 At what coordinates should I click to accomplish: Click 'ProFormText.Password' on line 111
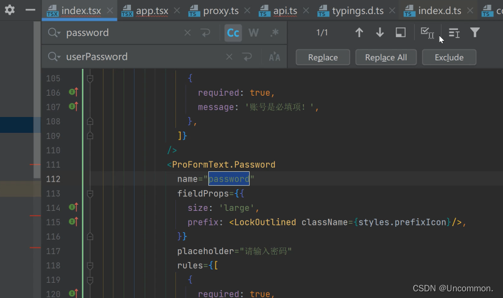click(x=223, y=165)
